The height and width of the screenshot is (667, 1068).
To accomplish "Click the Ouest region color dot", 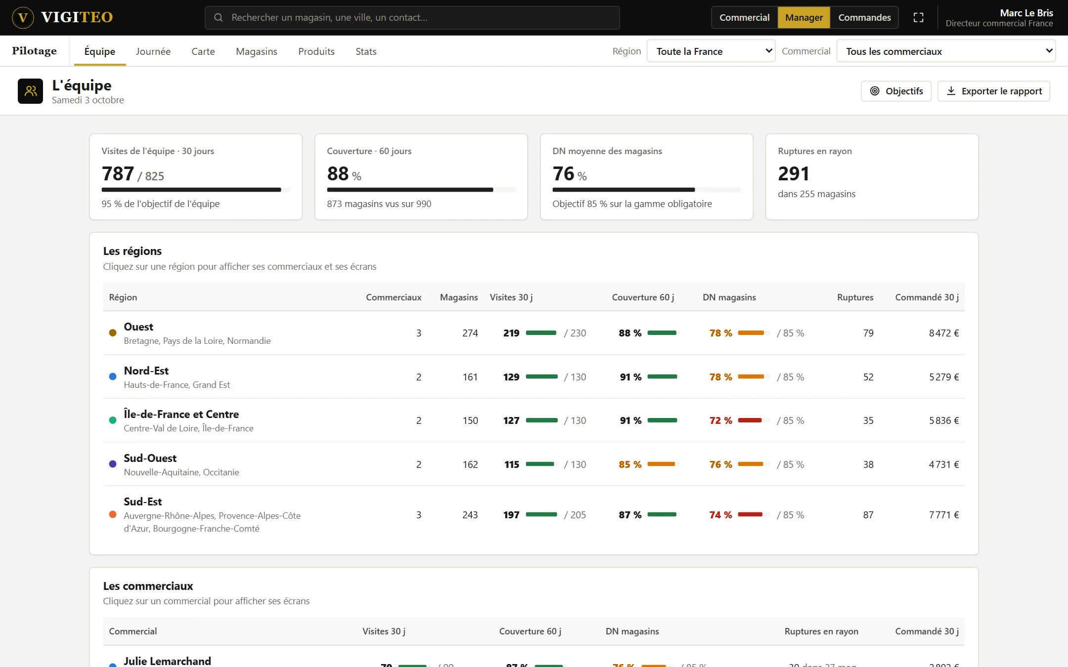I will [x=113, y=333].
